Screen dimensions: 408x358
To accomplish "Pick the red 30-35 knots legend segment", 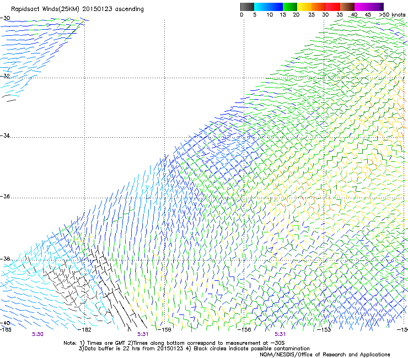I will pos(333,7).
